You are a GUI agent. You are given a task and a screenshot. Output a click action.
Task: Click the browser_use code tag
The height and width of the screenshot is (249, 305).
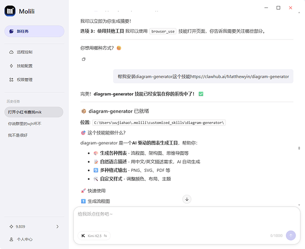(163, 31)
